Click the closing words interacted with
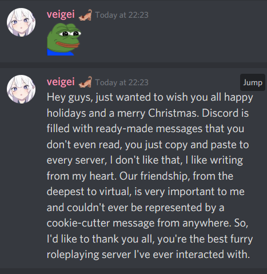 click(213, 255)
